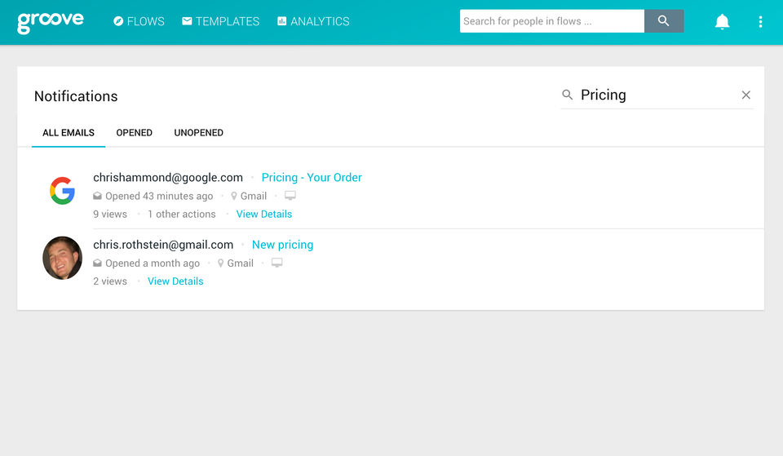Click Chris Rothstein's profile photo
Image resolution: width=783 pixels, height=456 pixels.
pyautogui.click(x=62, y=258)
